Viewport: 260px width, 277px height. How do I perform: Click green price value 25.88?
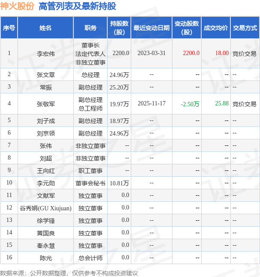(222, 103)
